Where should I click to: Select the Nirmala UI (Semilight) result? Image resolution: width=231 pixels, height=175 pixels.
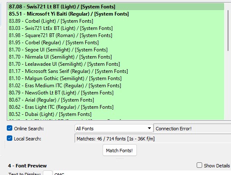pos(116,57)
